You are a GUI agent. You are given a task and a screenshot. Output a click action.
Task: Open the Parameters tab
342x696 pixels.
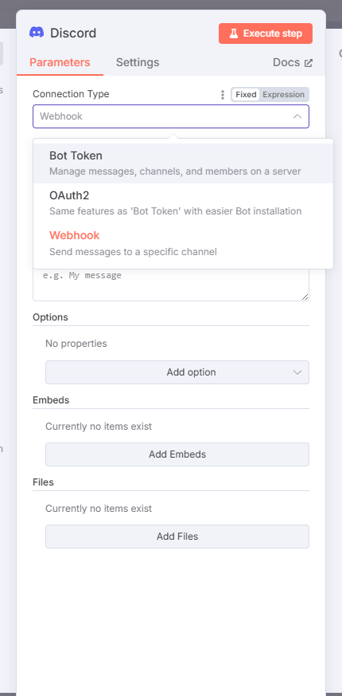tap(60, 63)
